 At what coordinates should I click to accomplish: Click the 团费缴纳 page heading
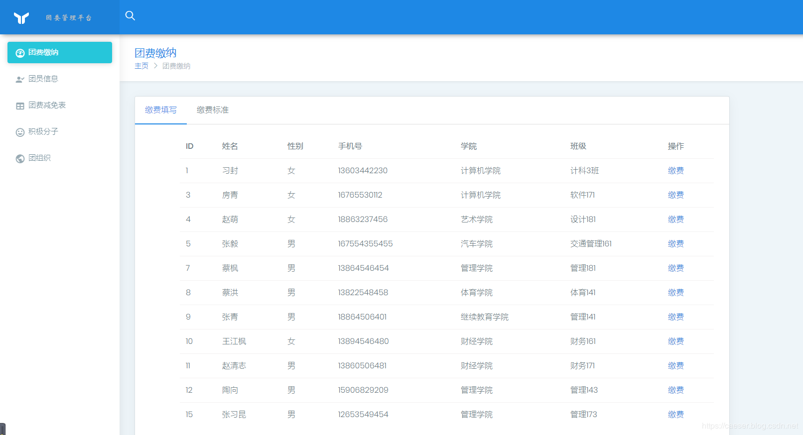click(x=155, y=53)
